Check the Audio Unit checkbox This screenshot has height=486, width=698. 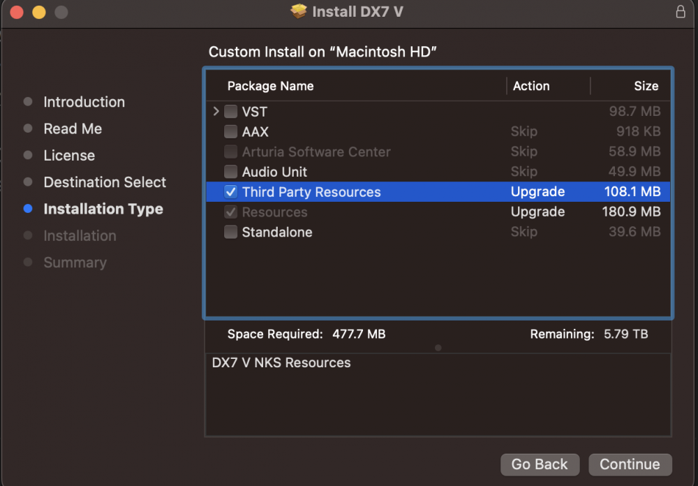[x=230, y=172]
